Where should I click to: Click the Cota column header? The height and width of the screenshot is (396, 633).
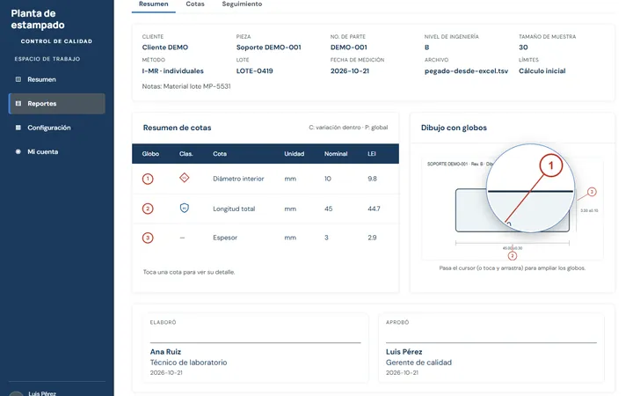point(220,154)
